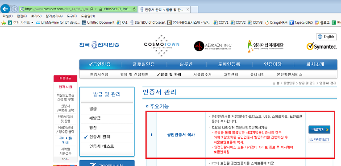The image size is (341, 166).
Task: Click the 바로가기 button for 공인인증서 복사
Action: click(x=319, y=130)
